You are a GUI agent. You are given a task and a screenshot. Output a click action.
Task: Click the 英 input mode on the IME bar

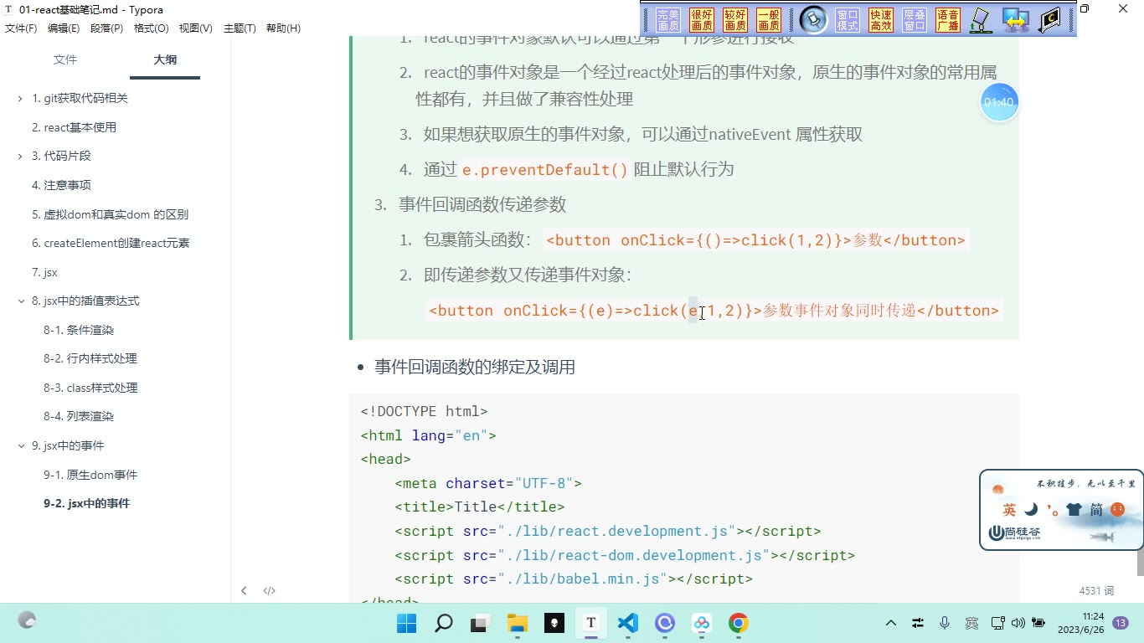(x=1009, y=509)
